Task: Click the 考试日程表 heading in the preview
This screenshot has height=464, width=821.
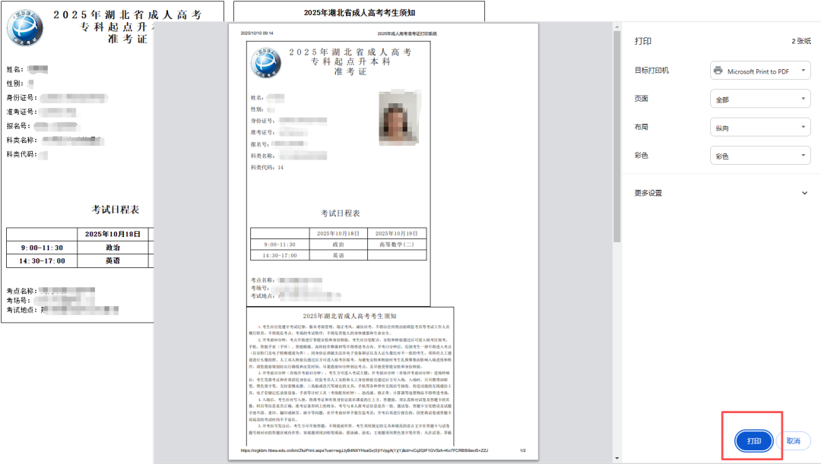Action: pos(338,213)
